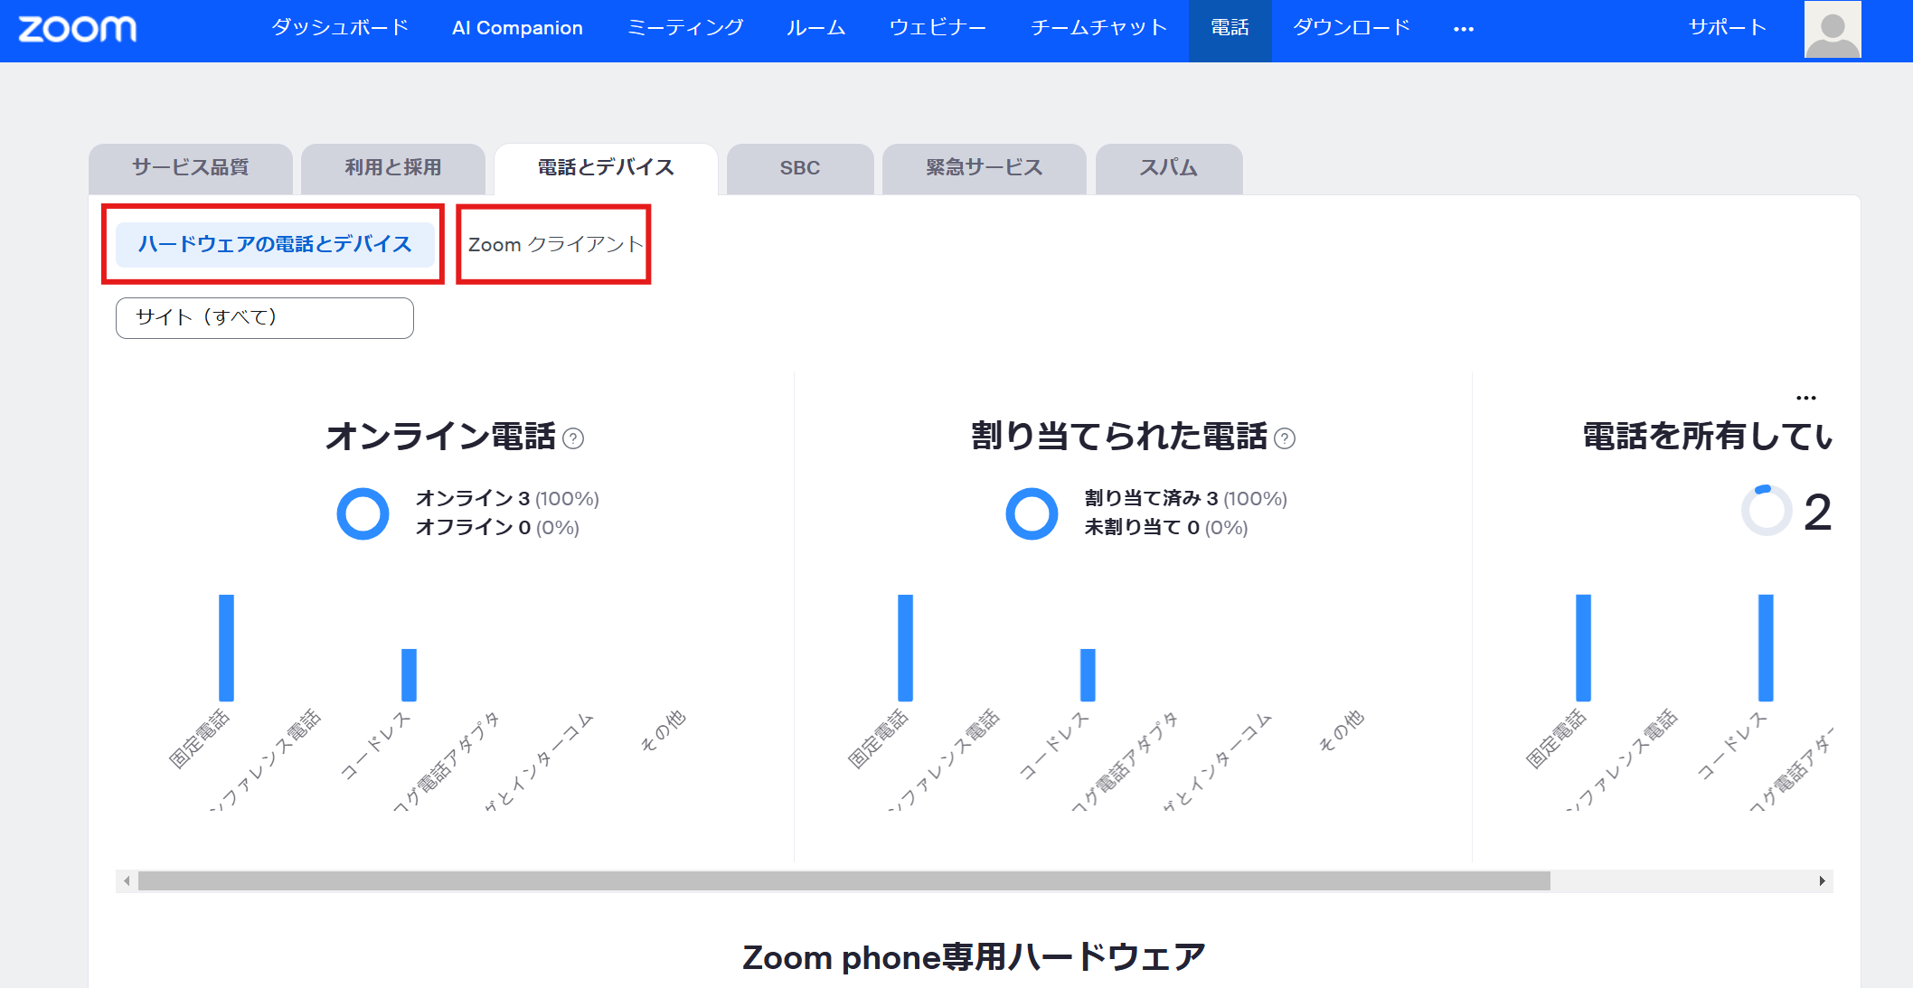1913x988 pixels.
Task: Open AI Companion menu item
Action: click(517, 28)
